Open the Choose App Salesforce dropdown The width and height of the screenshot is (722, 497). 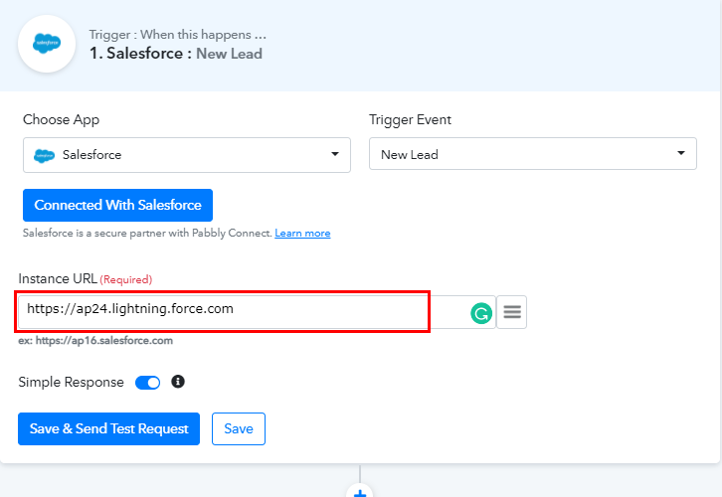(187, 155)
